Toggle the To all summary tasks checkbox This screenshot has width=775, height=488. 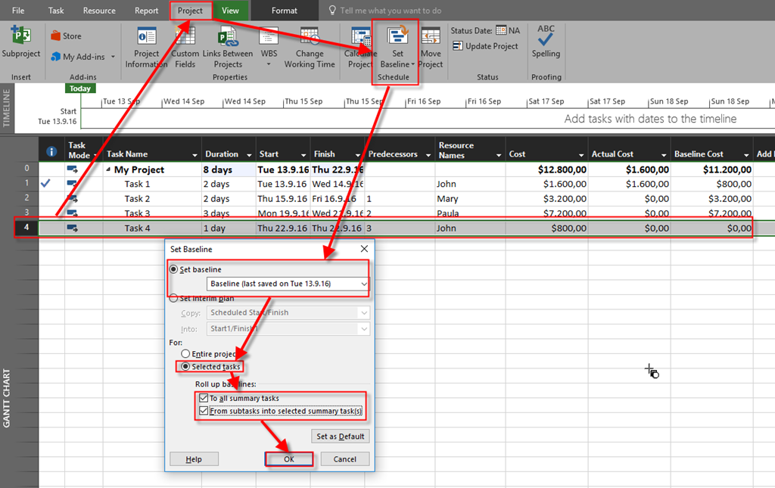[203, 398]
